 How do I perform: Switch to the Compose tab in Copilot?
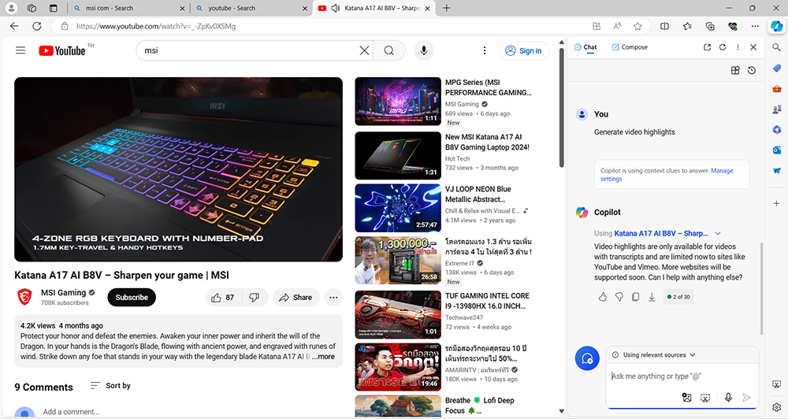(630, 47)
